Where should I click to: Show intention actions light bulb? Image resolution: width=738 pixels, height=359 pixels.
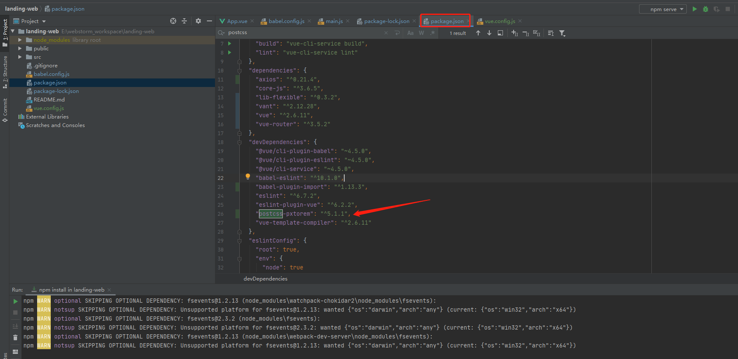pyautogui.click(x=248, y=177)
